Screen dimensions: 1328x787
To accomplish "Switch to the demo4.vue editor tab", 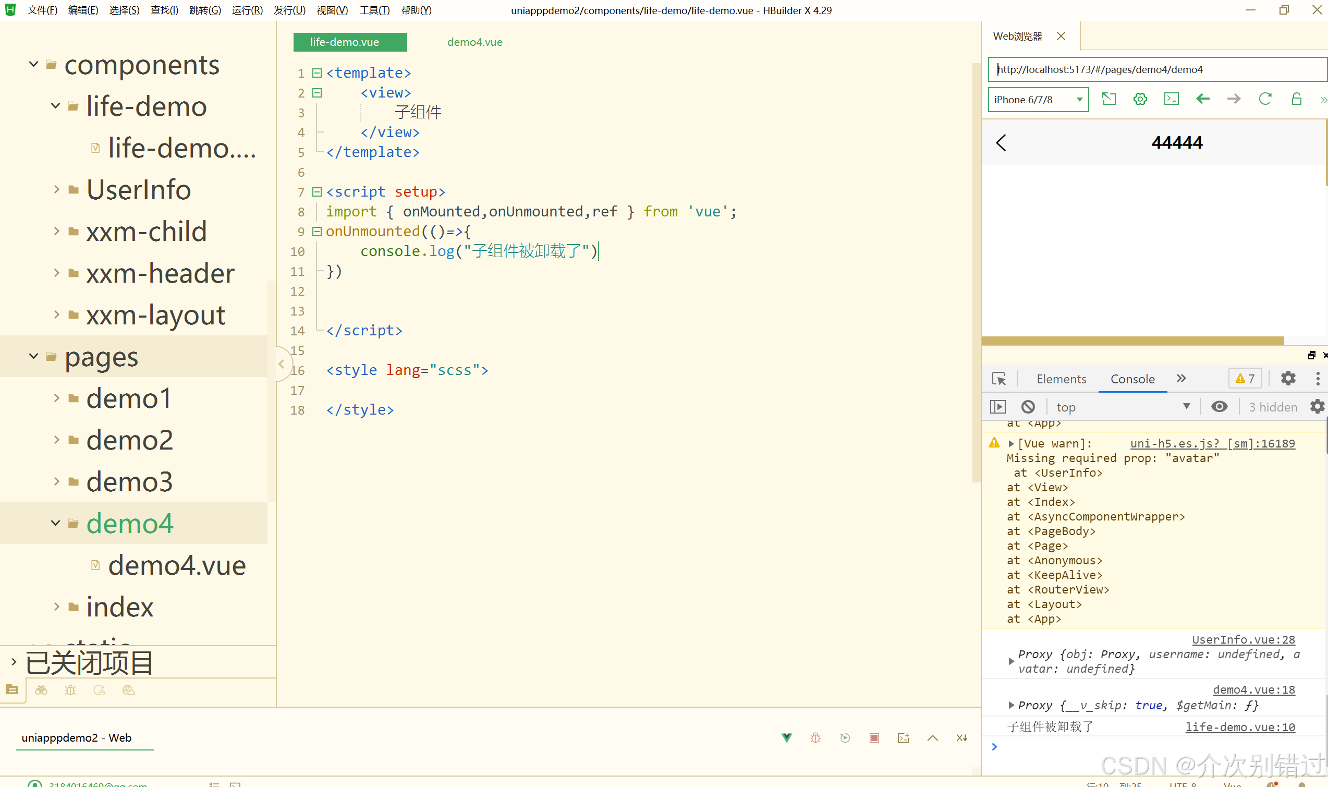I will (474, 42).
